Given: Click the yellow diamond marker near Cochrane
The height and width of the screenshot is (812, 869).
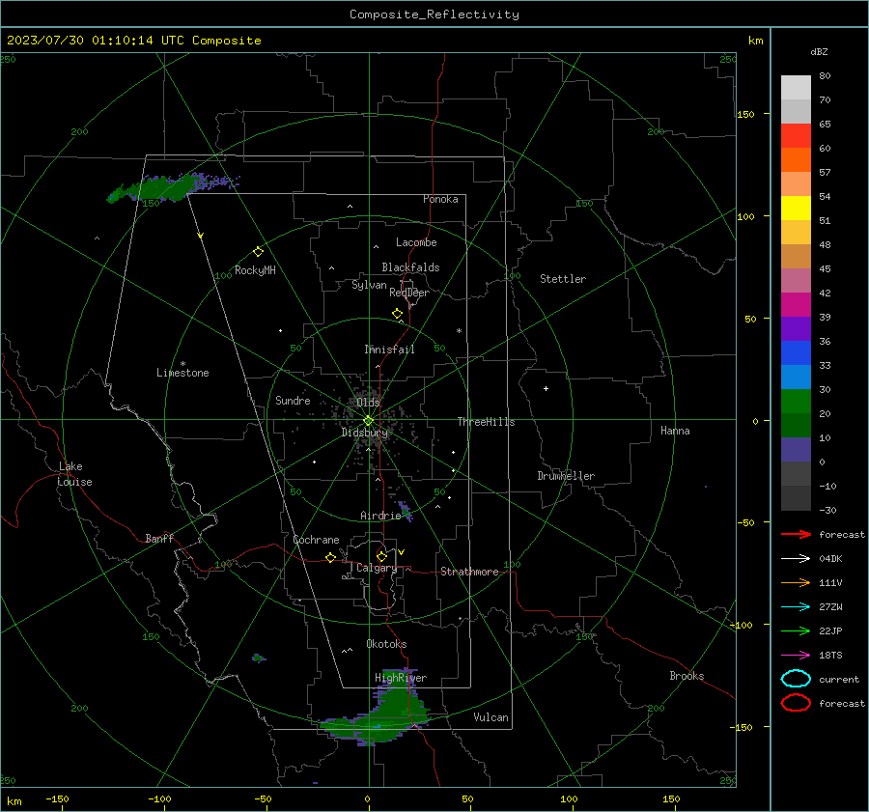Looking at the screenshot, I should coord(330,557).
